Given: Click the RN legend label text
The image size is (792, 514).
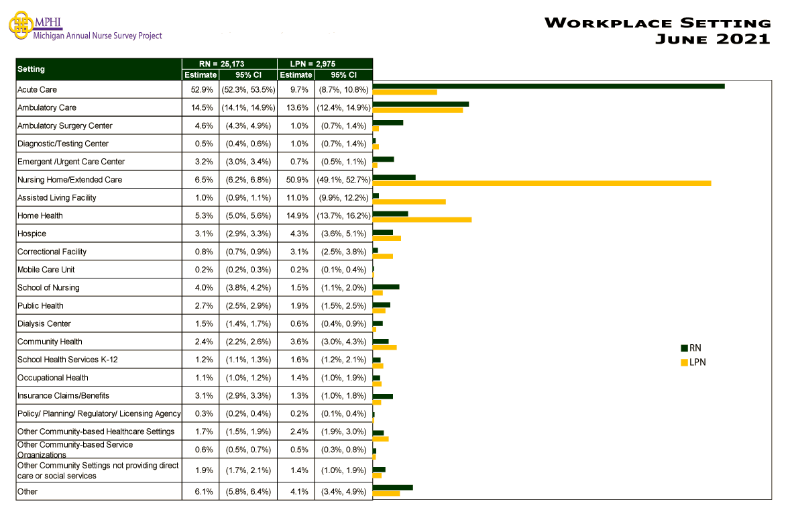Looking at the screenshot, I should coord(695,348).
